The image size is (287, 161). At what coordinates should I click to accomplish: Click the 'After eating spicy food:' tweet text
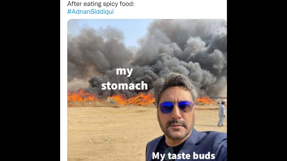101,4
